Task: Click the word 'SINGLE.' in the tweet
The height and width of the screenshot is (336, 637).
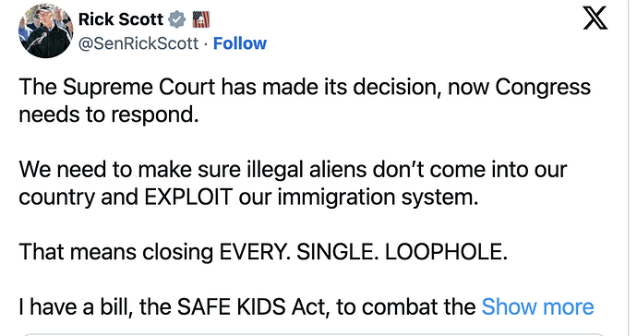Action: coord(337,252)
